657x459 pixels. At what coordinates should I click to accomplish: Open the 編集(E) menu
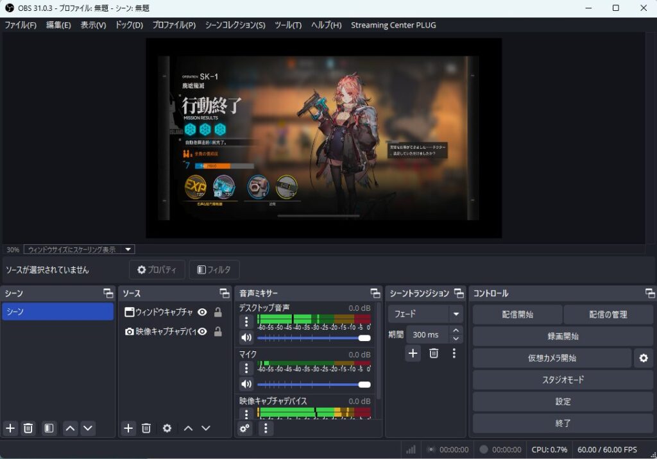tap(58, 25)
